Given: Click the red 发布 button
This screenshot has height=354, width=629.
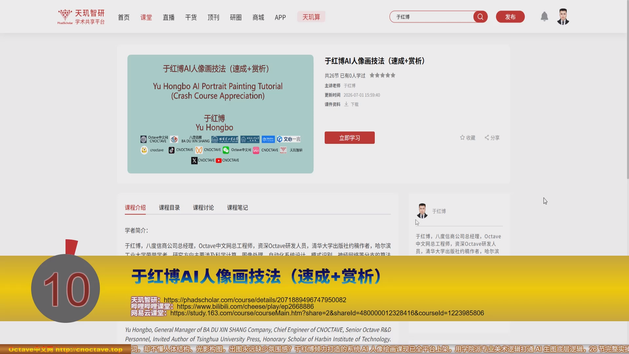Looking at the screenshot, I should (510, 17).
